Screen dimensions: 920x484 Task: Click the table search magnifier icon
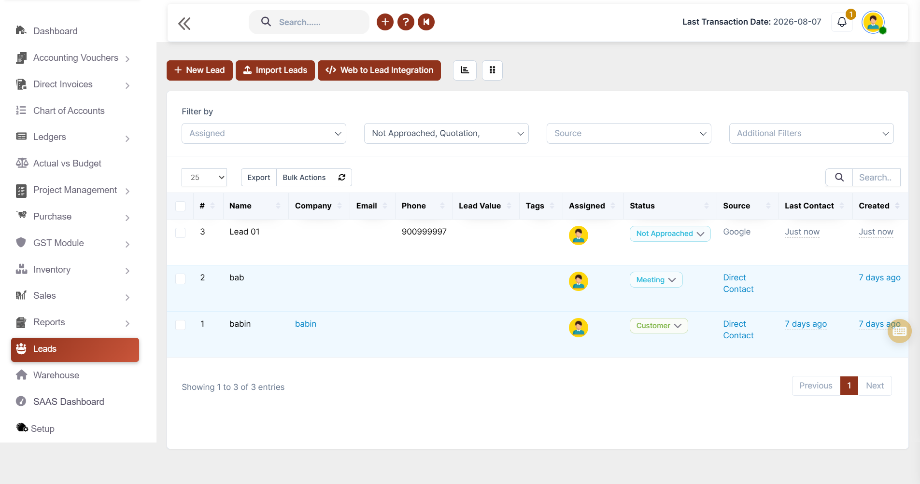click(839, 177)
